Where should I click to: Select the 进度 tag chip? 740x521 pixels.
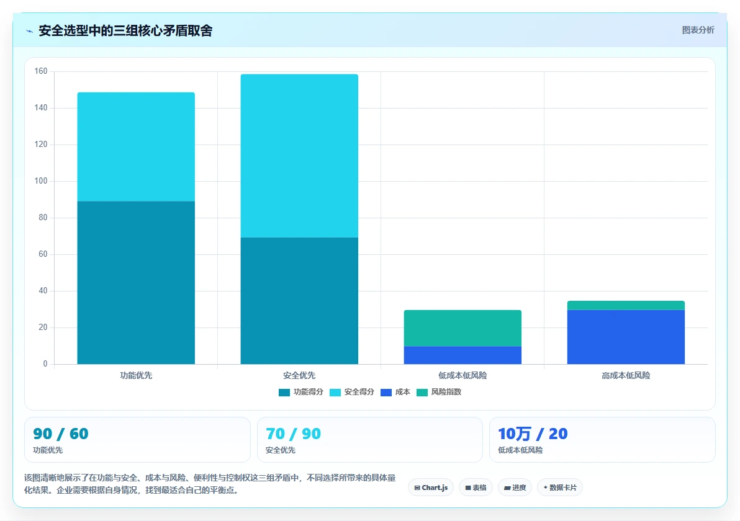[515, 488]
